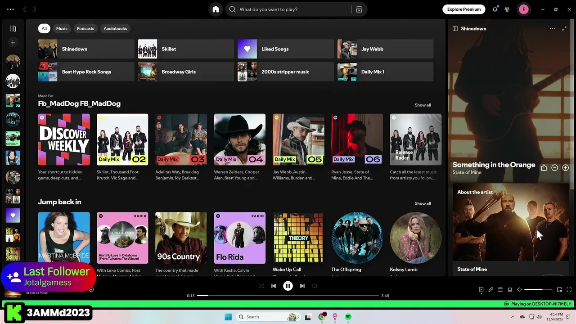This screenshot has width=576, height=324.
Task: Share Something in the Orange
Action: coord(544,168)
